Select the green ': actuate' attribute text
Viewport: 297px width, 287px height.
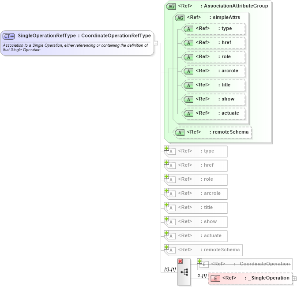coord(229,113)
